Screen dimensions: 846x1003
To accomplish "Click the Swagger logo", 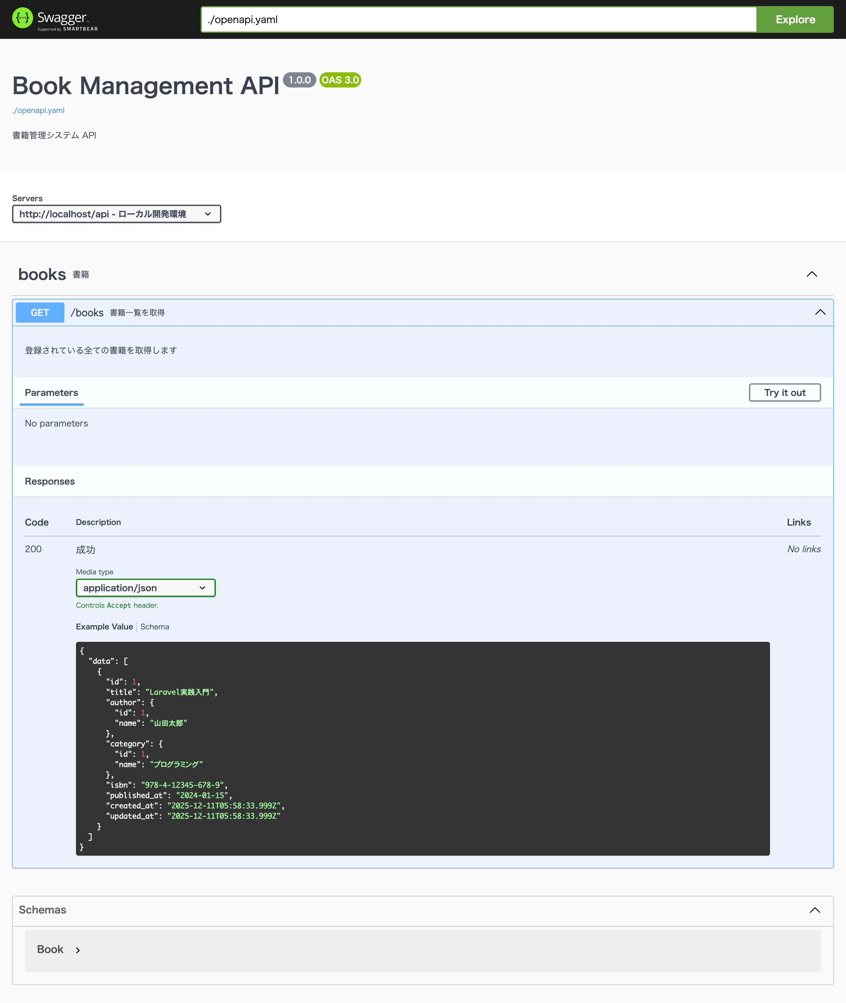I will (x=55, y=19).
